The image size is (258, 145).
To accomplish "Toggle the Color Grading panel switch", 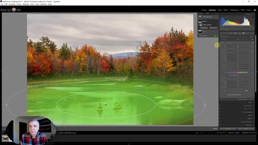I will click(220, 112).
